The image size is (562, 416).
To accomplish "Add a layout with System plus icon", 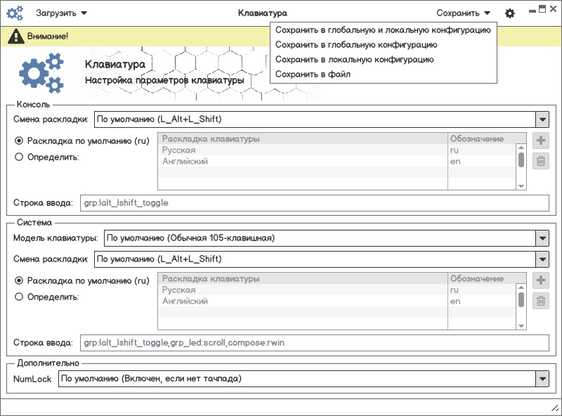I will coord(541,280).
